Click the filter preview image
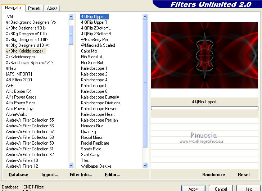Viewport: 262px width, 191px height. tap(204, 55)
